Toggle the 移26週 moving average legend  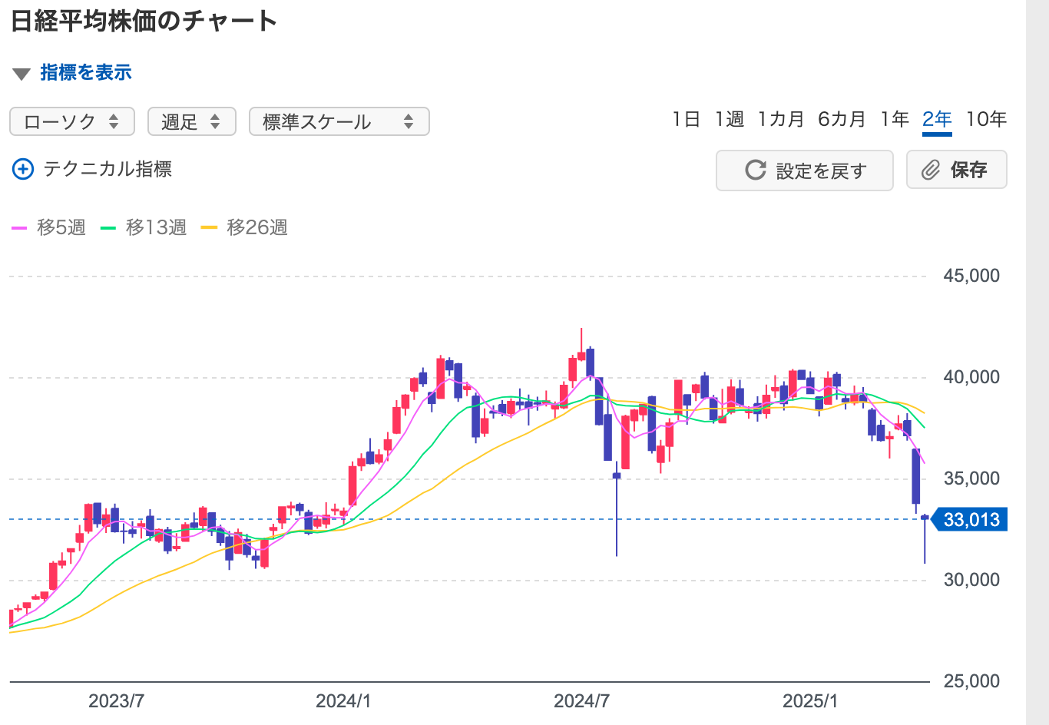(244, 227)
